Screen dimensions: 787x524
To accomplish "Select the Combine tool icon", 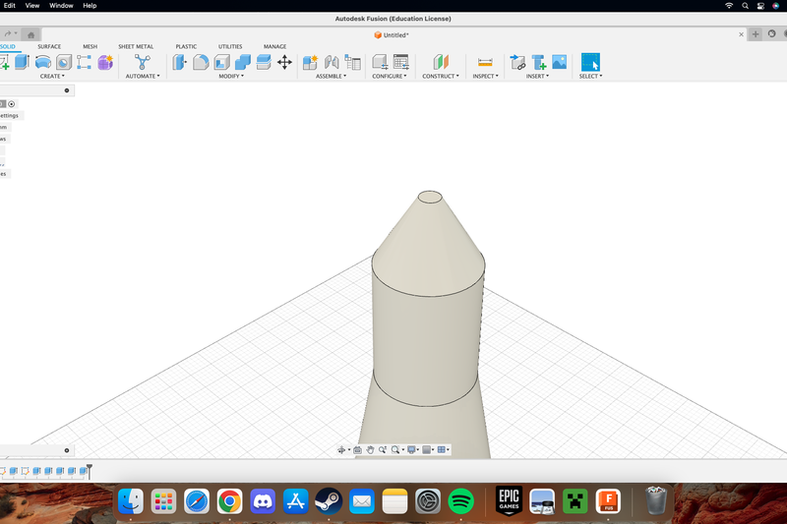I will (243, 62).
